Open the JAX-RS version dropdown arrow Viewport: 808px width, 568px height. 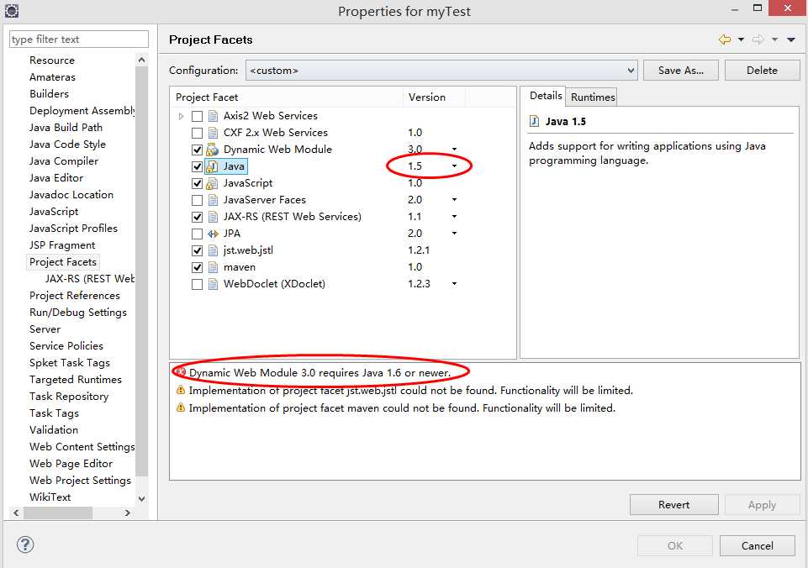pyautogui.click(x=454, y=216)
